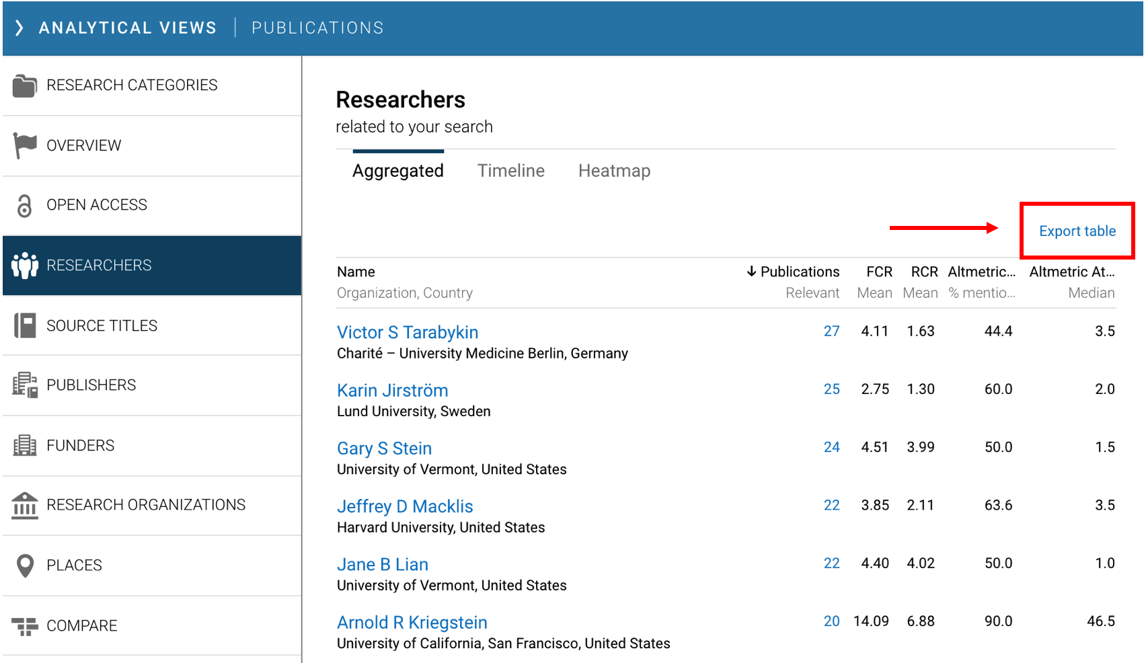Click the Researchers people icon
1146x663 pixels.
(25, 266)
